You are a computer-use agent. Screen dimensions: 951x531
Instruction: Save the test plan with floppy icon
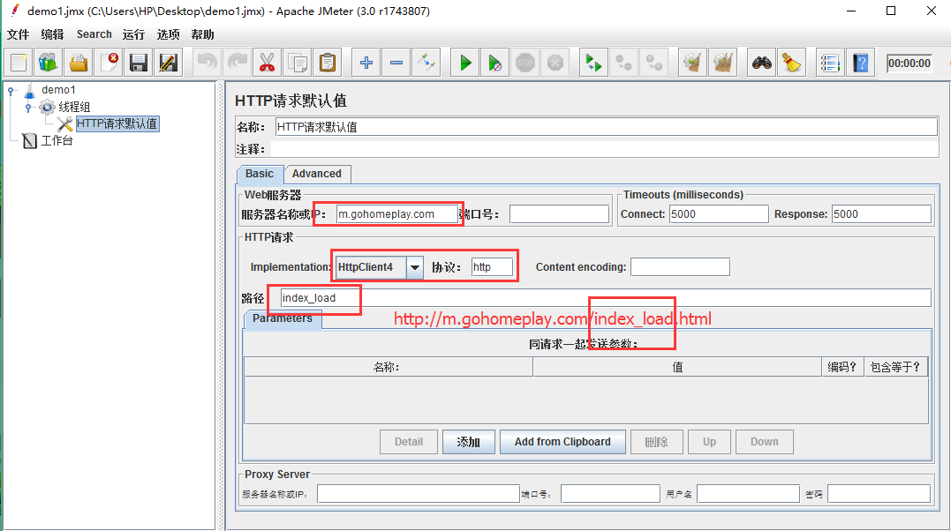139,63
